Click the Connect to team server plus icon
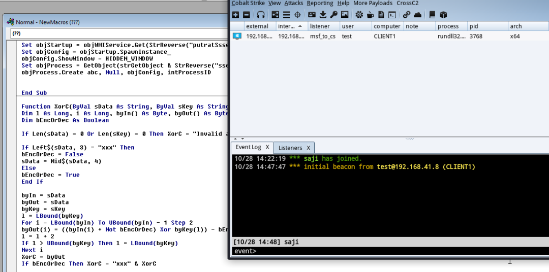Viewport: 549px width, 272px height. click(x=236, y=15)
